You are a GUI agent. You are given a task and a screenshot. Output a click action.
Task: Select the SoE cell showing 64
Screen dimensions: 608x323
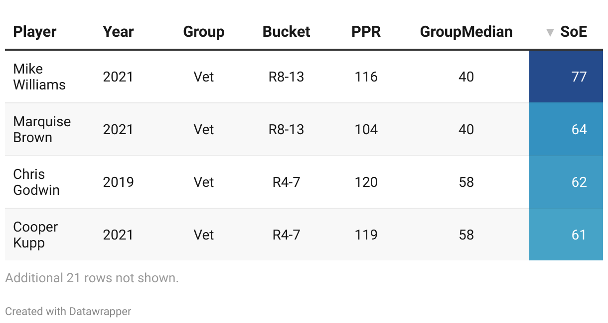click(566, 130)
